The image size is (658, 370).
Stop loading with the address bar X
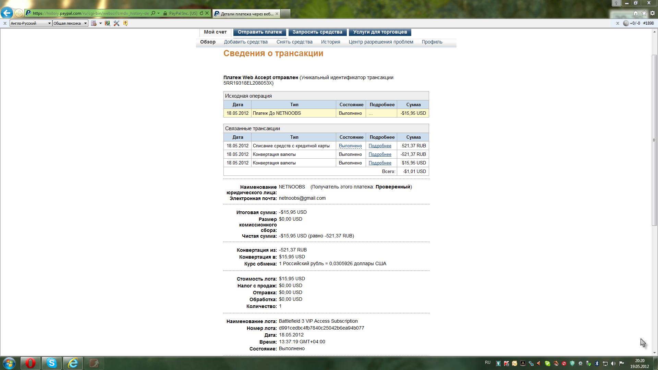pos(207,13)
